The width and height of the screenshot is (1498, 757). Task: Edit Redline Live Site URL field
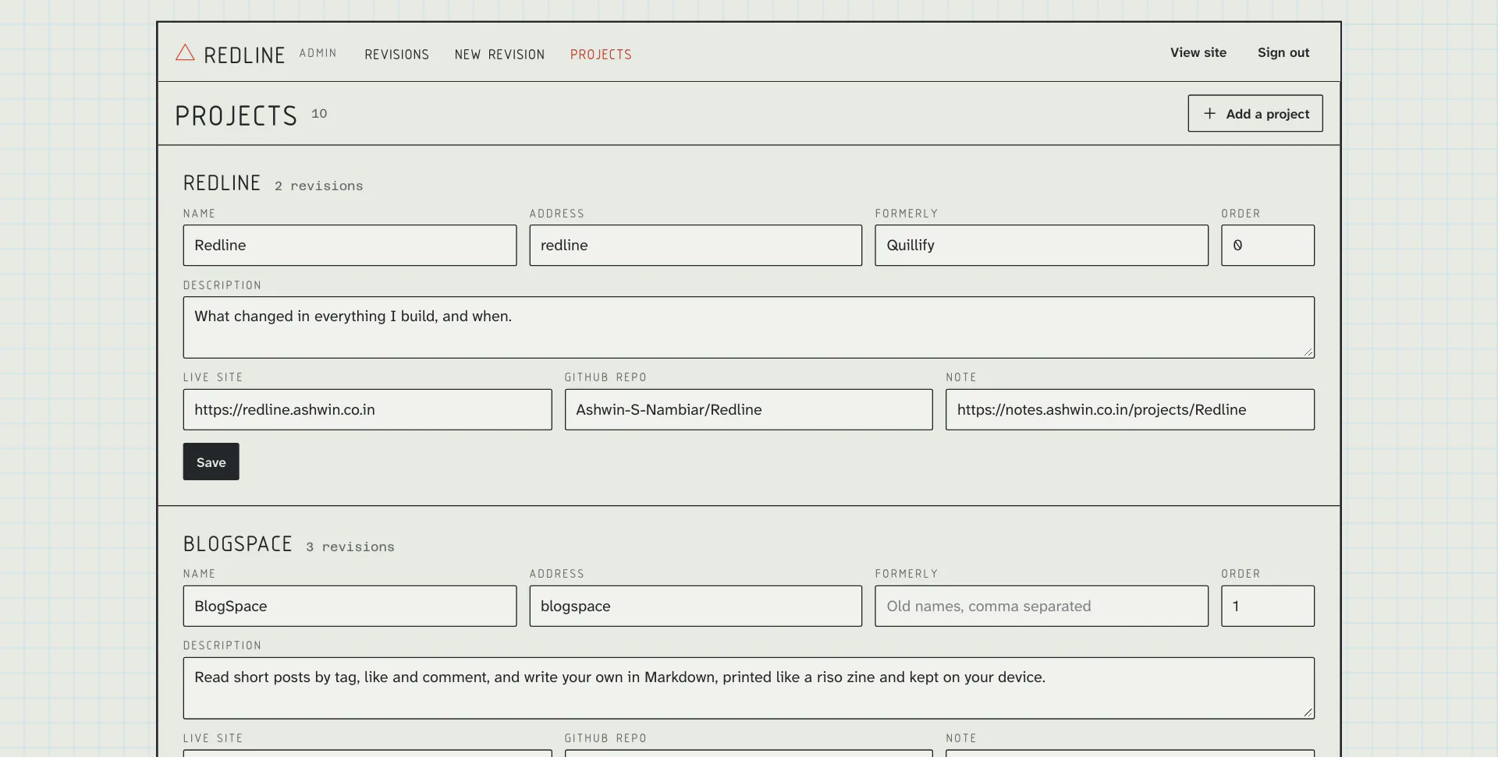pyautogui.click(x=367, y=409)
